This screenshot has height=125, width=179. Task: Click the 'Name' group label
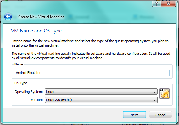click(19, 64)
